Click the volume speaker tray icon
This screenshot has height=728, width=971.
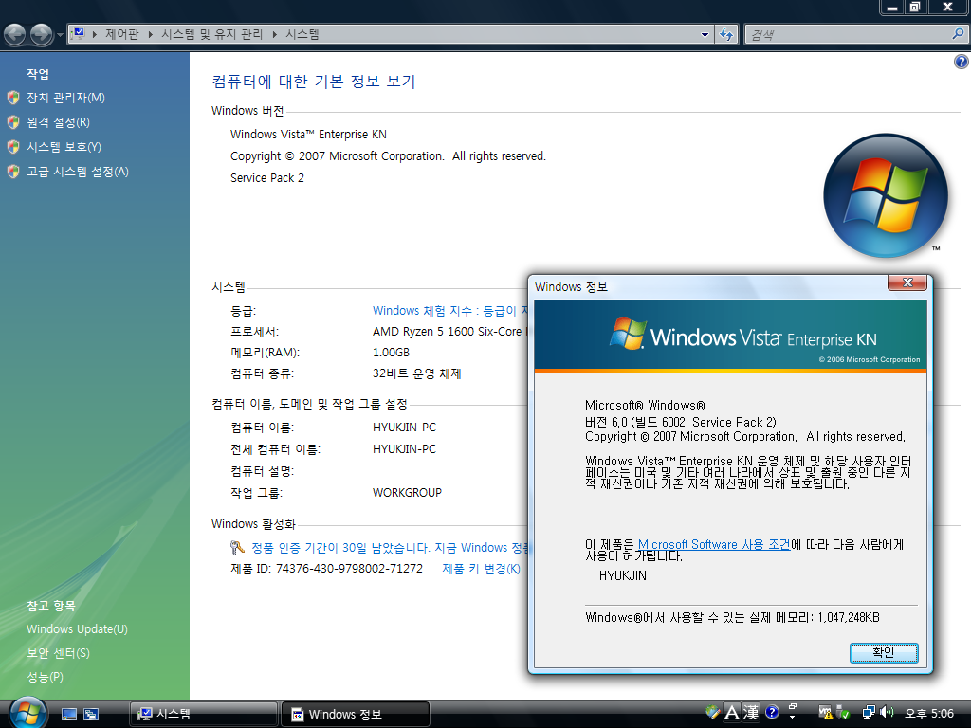(x=887, y=713)
